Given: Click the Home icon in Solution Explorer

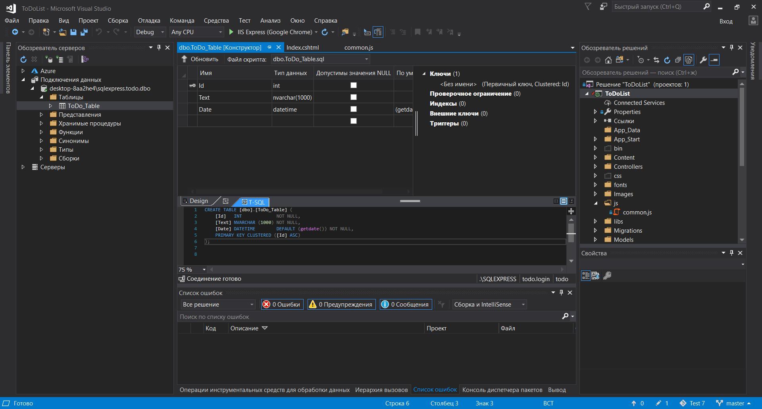Looking at the screenshot, I should tap(608, 60).
